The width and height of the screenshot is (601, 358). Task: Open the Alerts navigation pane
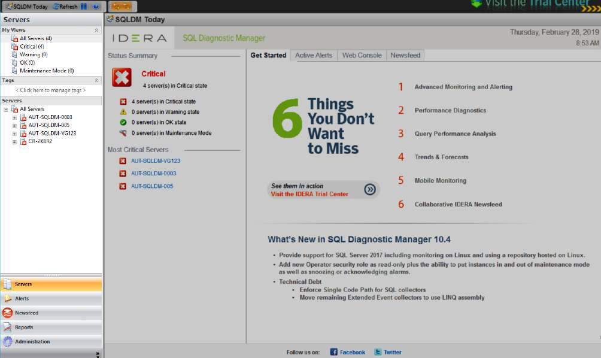tap(51, 298)
